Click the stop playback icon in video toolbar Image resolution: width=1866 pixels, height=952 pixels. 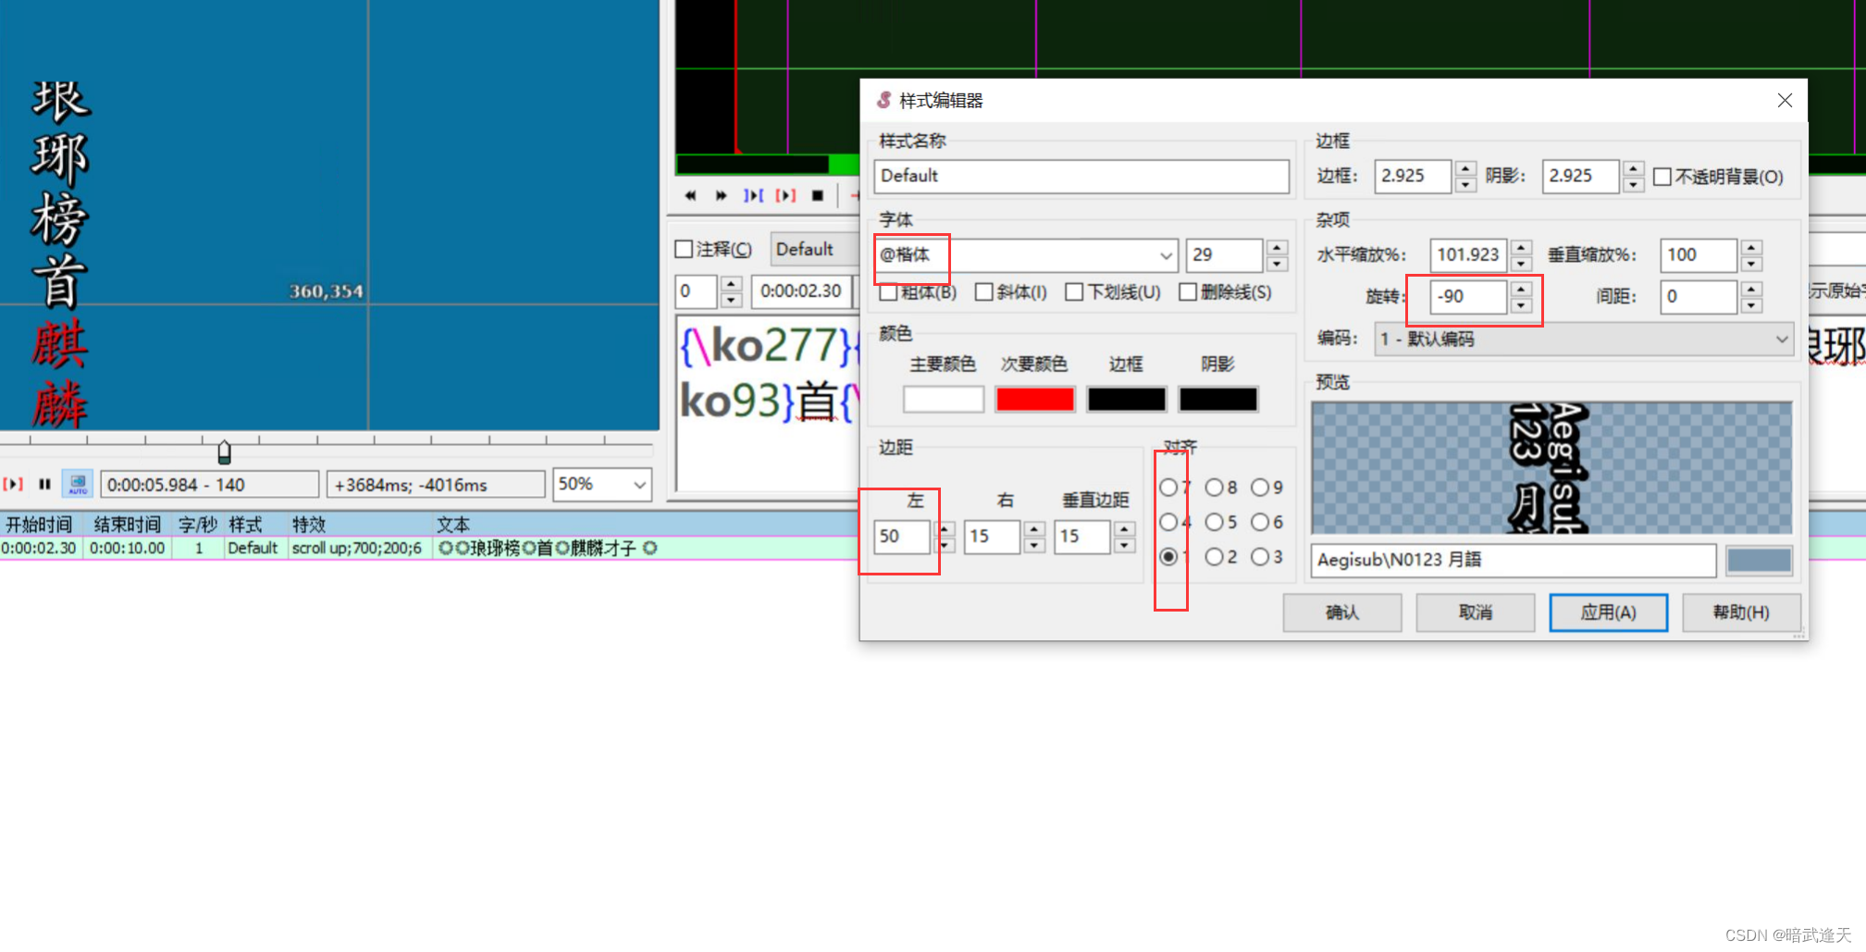[818, 195]
